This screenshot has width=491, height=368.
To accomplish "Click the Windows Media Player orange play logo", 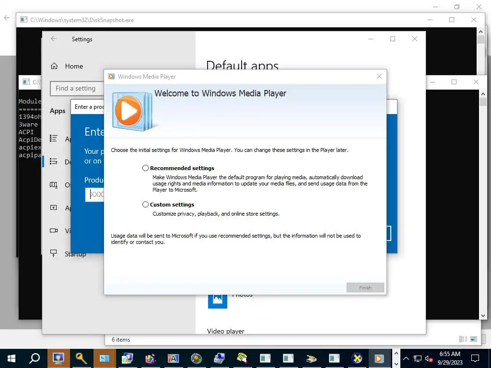I will [128, 111].
